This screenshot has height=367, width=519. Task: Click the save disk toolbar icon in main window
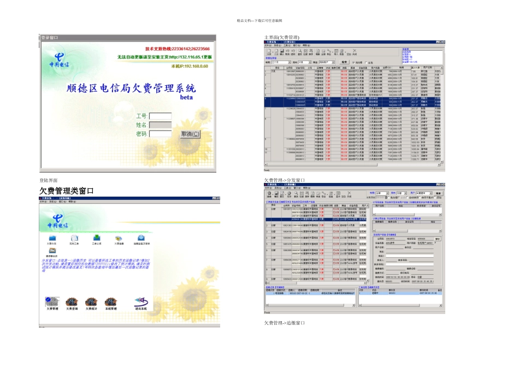click(x=282, y=52)
